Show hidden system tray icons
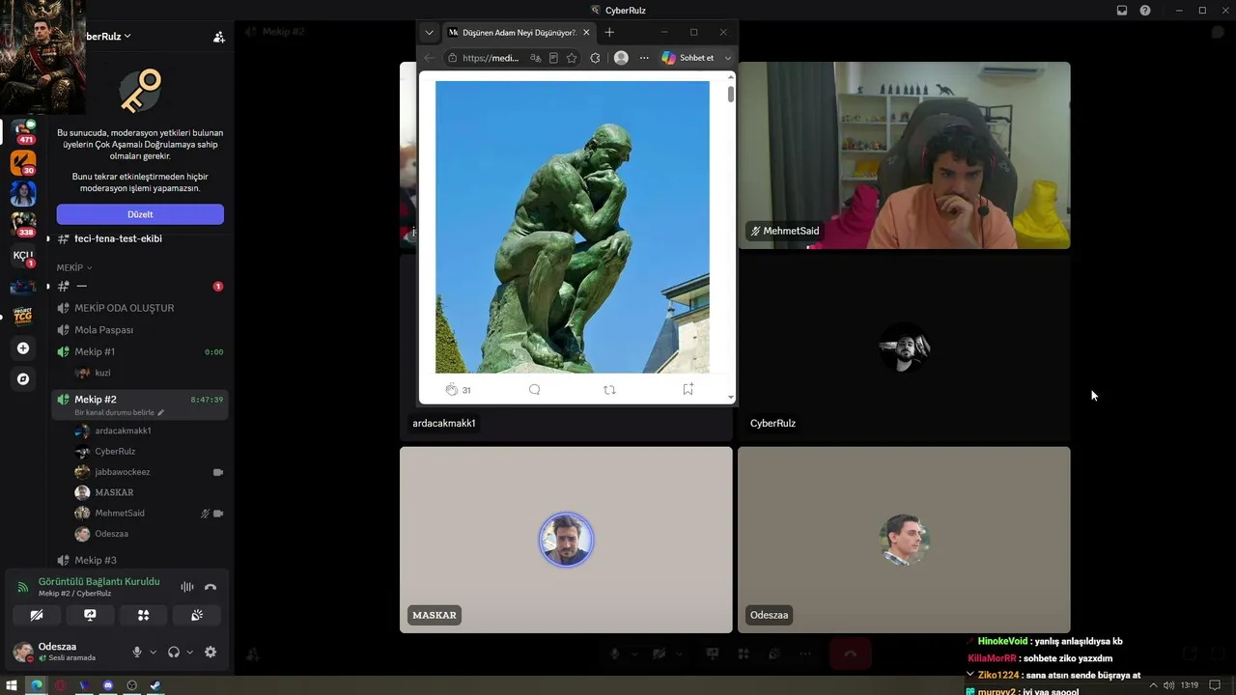Screen dimensions: 1236x695 point(1153,685)
